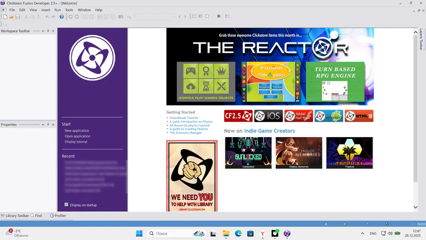Open the Workspace Toolbar panel dropdown arrow

[43, 31]
